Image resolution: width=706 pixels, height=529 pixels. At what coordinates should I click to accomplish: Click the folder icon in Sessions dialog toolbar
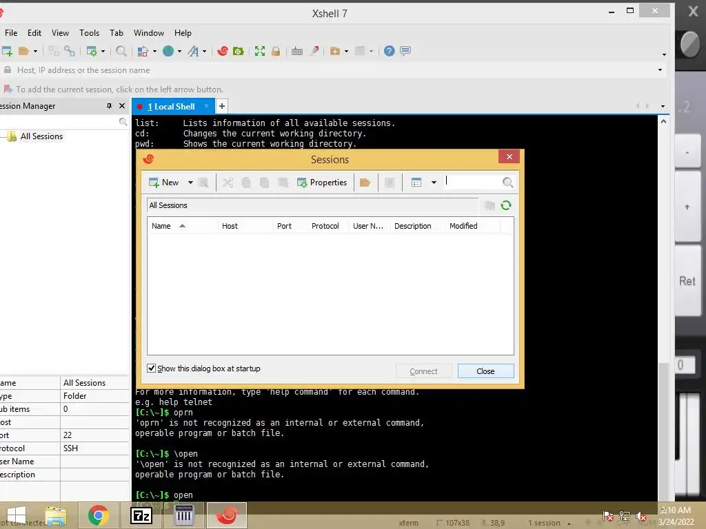365,182
